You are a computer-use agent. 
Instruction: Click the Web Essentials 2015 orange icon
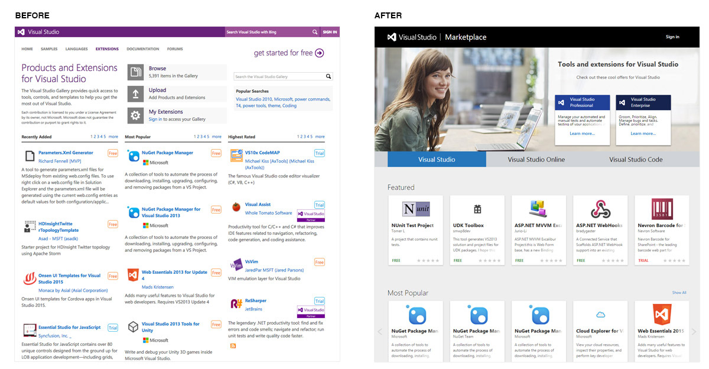pos(662,314)
